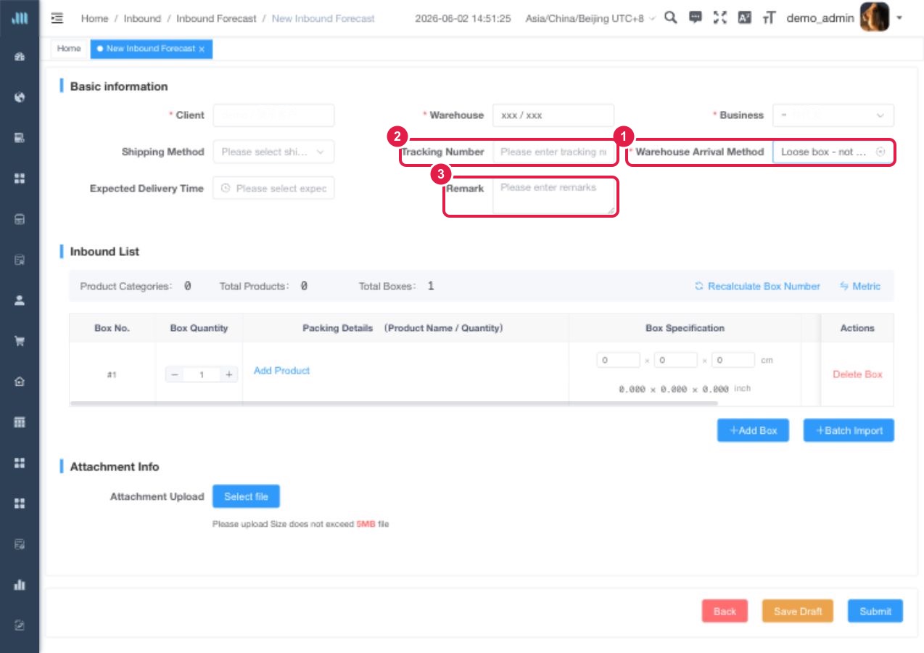Open the Business dropdown
Screen dimensions: 924x653
(833, 115)
